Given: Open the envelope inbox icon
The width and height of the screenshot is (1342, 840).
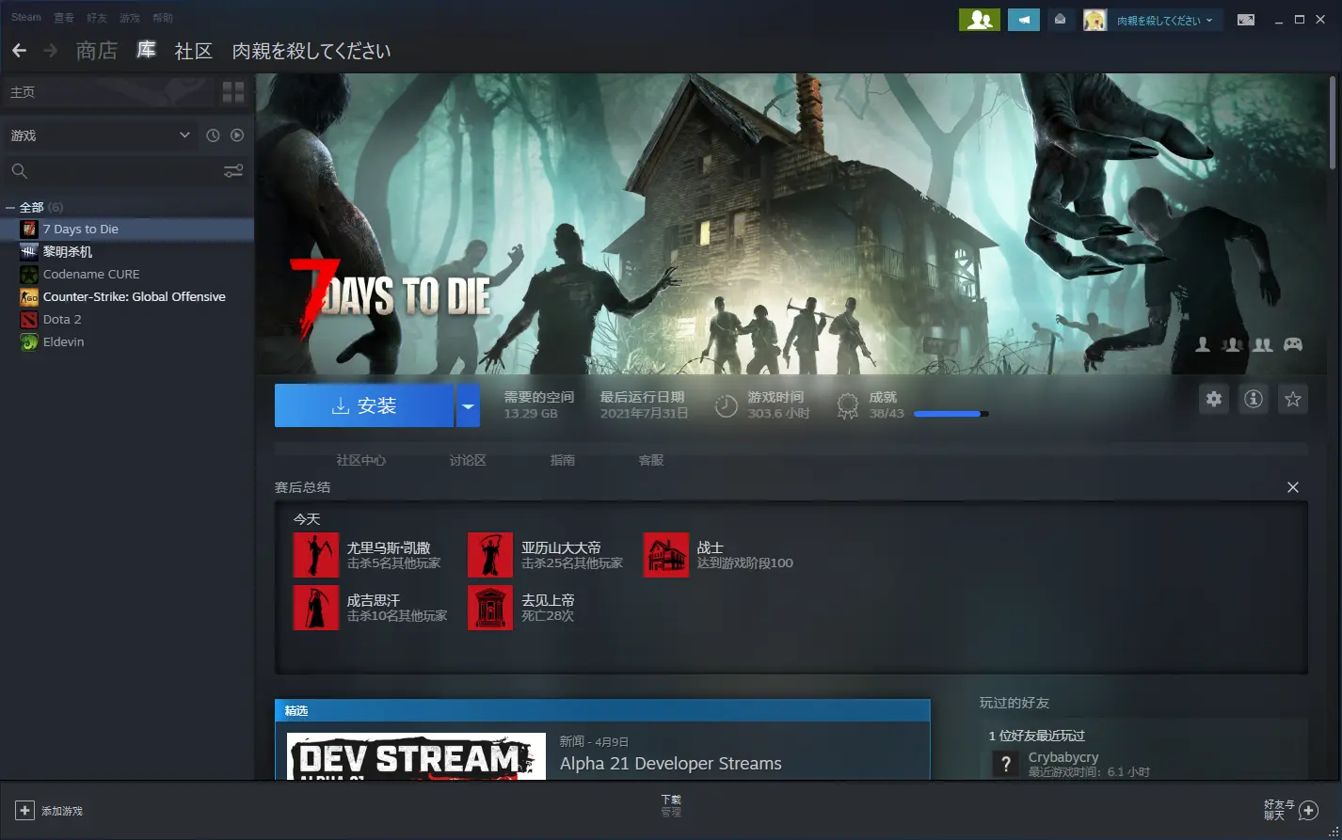Looking at the screenshot, I should 1061,20.
